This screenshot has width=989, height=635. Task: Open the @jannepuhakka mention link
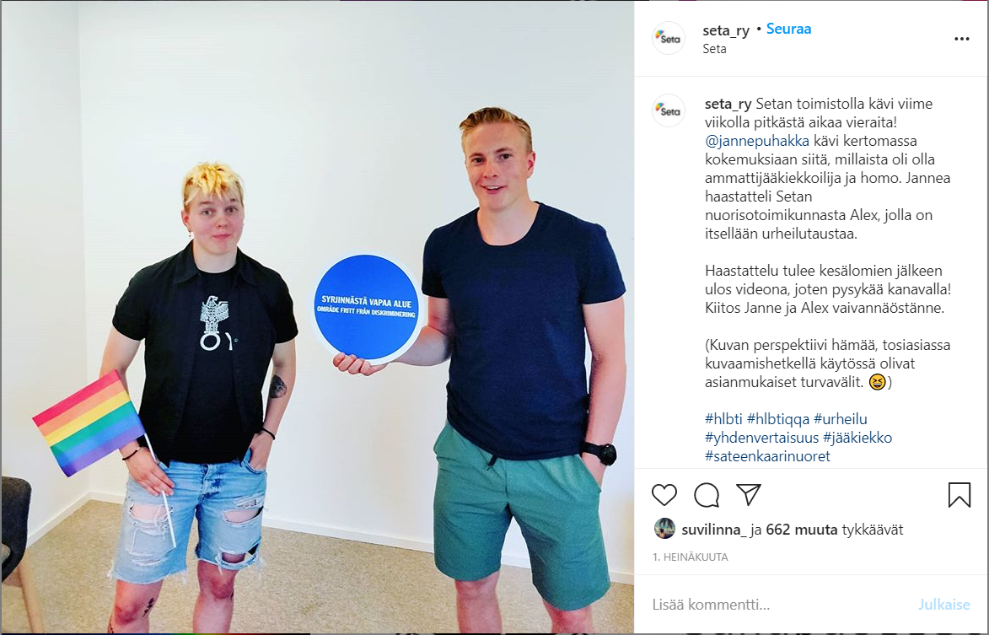pos(757,141)
